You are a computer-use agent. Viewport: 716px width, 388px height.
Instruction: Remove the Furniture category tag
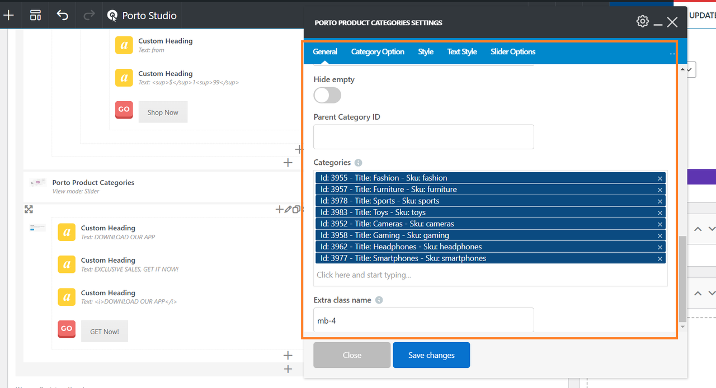coord(660,190)
